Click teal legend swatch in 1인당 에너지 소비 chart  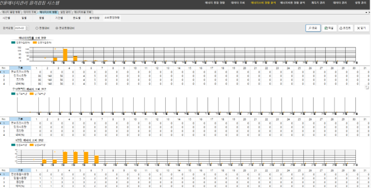[13, 145]
